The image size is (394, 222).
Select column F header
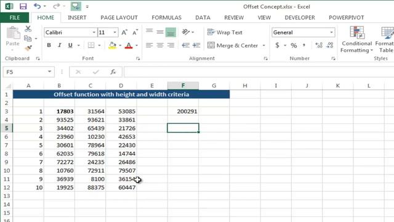[183, 86]
